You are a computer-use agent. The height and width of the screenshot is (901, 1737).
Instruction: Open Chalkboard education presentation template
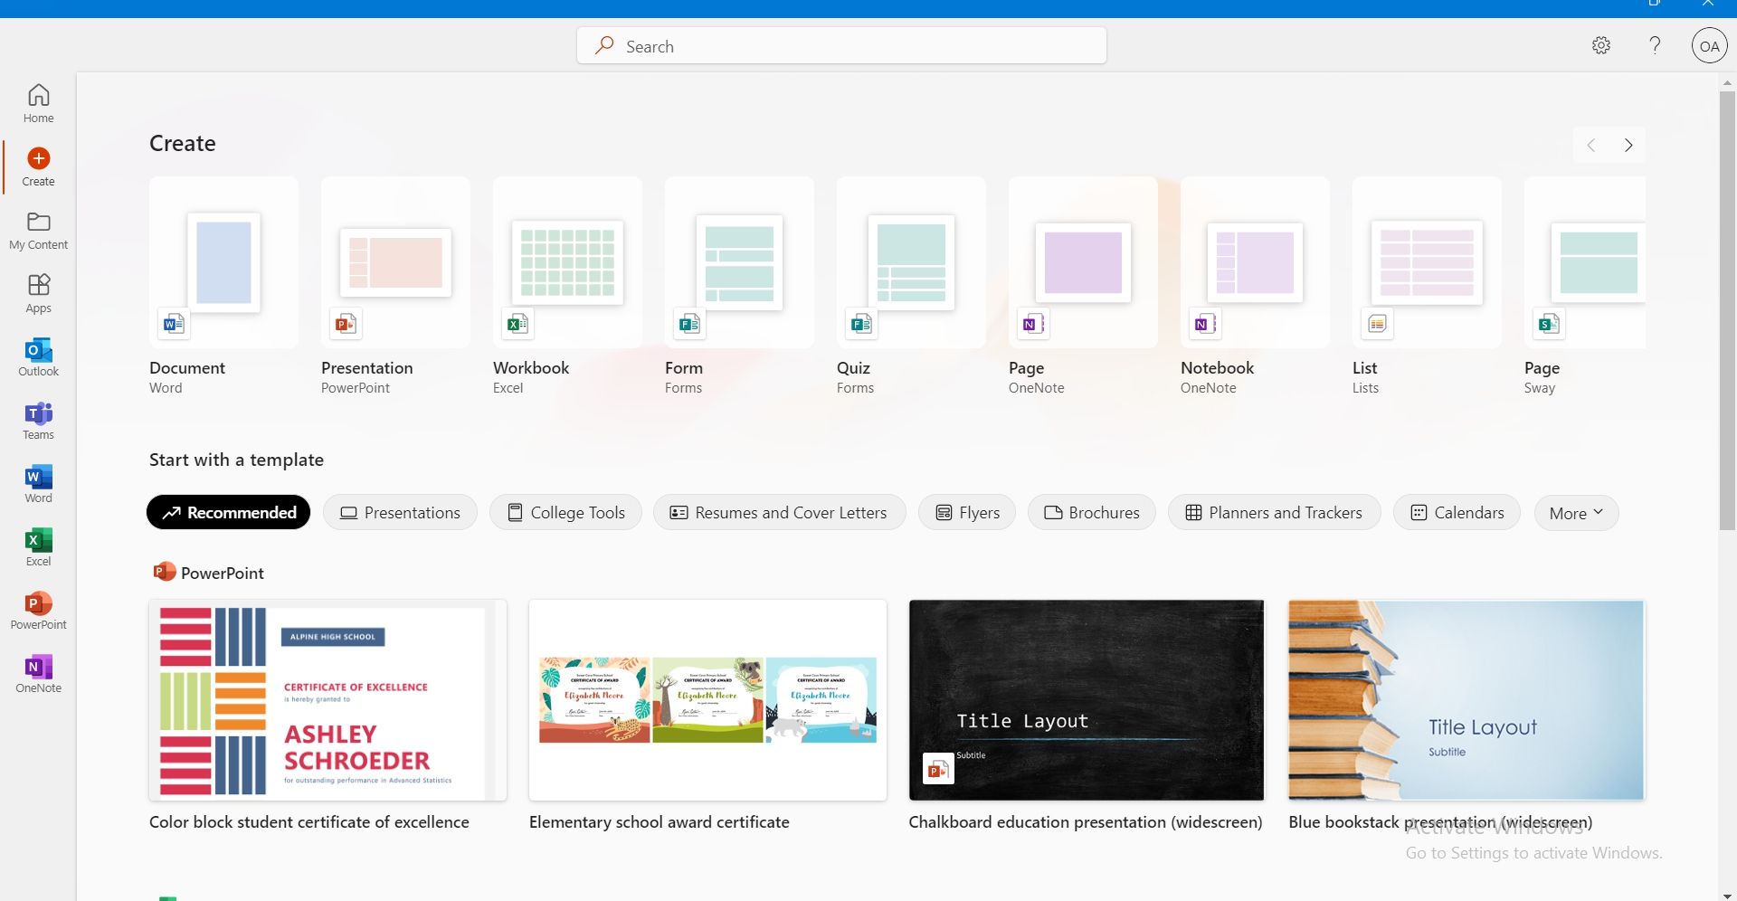1086,700
